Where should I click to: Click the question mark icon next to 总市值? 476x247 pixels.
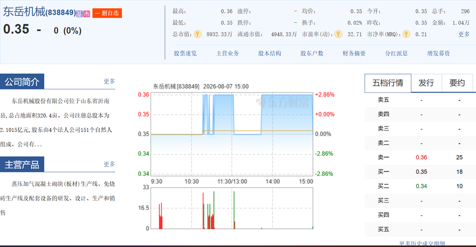click(198, 34)
